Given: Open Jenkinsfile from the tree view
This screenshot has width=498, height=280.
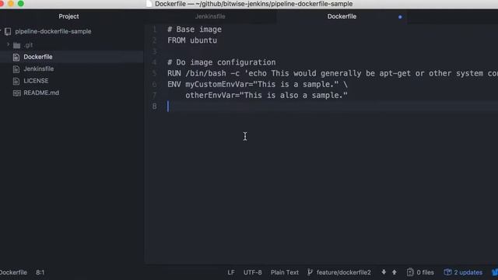Looking at the screenshot, I should 38,69.
